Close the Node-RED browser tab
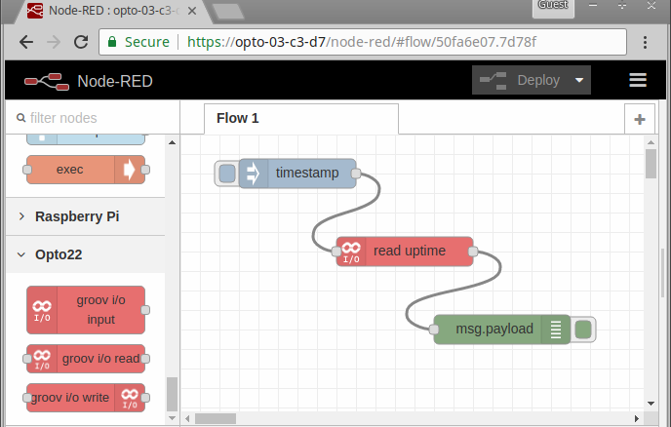Viewport: 671px width, 427px height. tap(192, 11)
